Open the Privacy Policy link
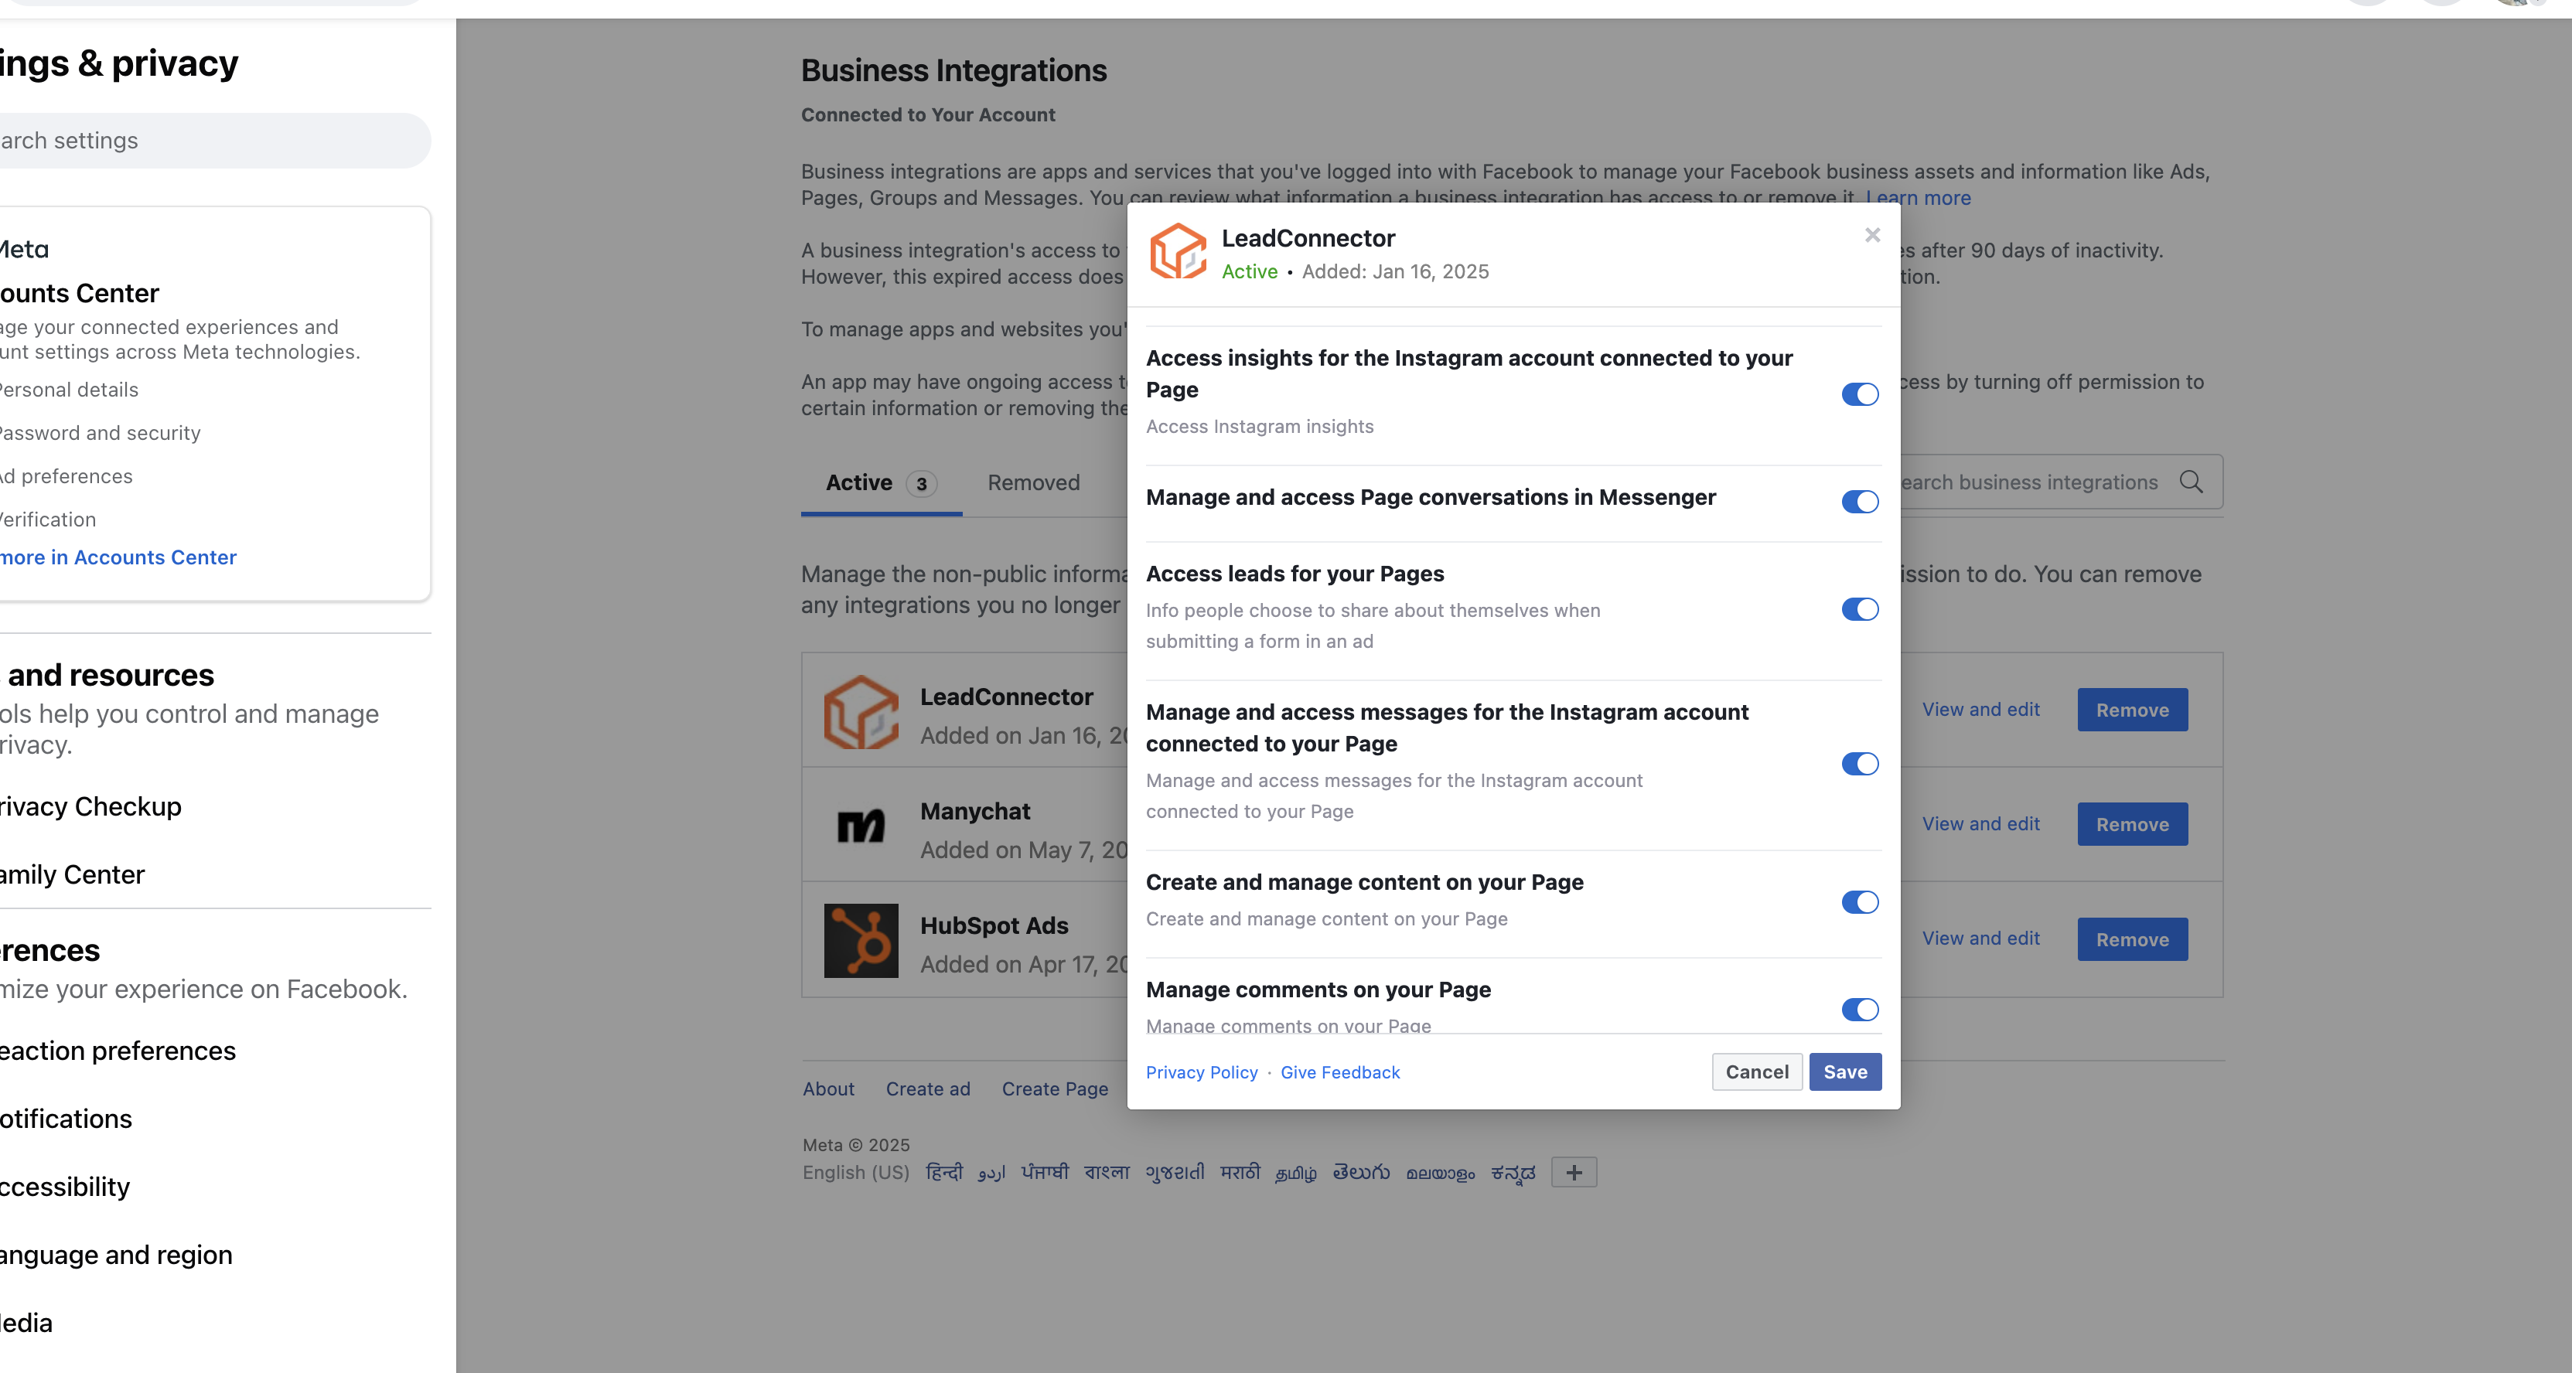The height and width of the screenshot is (1373, 2572). pyautogui.click(x=1201, y=1073)
